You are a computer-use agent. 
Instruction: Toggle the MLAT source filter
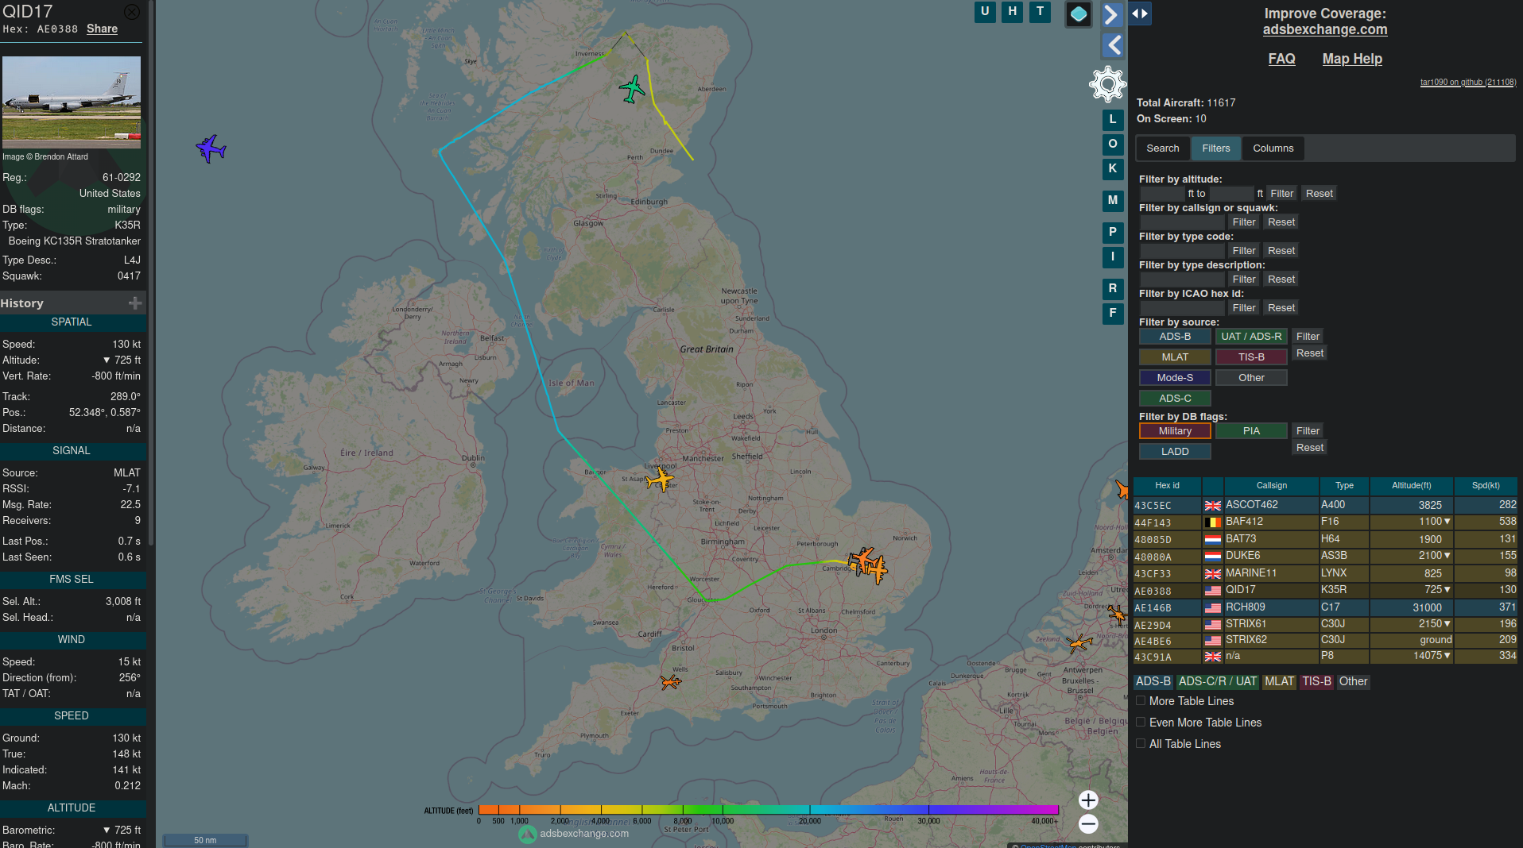coord(1175,357)
